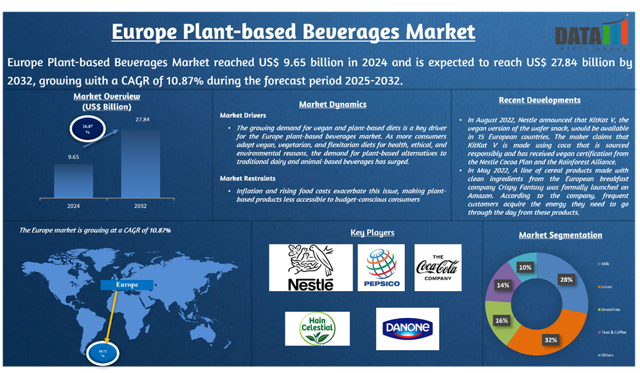
Task: Click the (US$ Billion) subtitle
Action: (107, 107)
